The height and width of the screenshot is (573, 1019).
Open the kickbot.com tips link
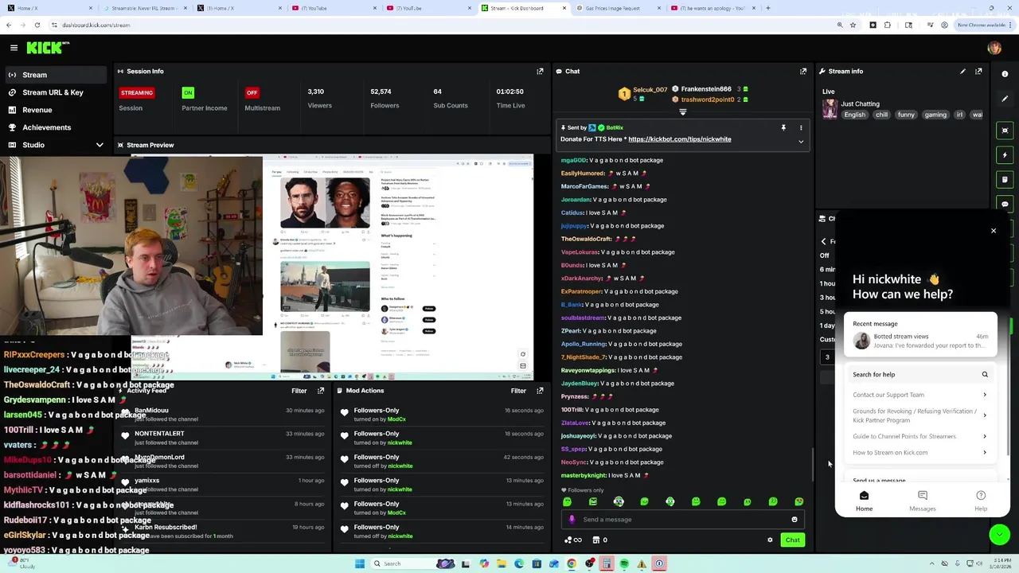(x=680, y=139)
